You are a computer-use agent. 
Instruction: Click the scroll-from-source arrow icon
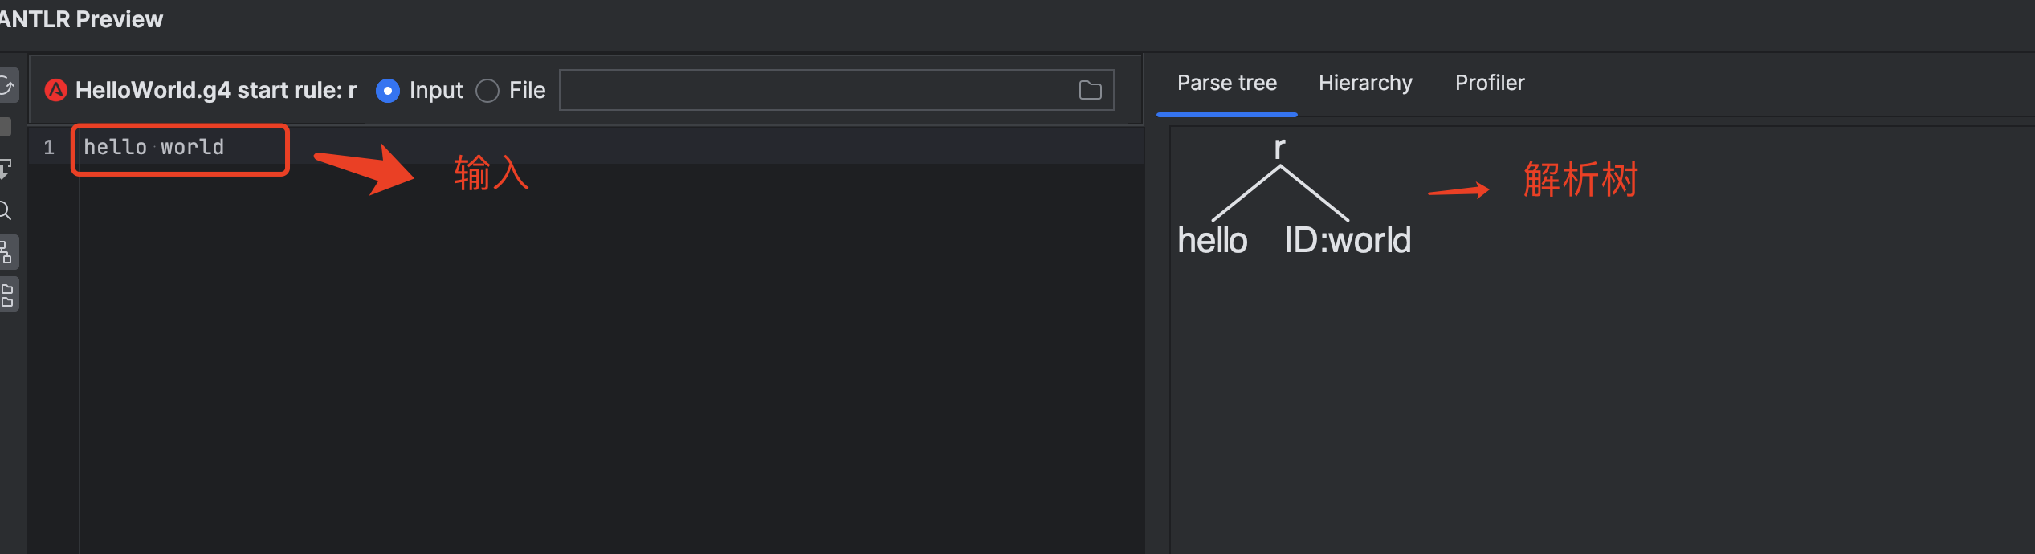click(5, 169)
